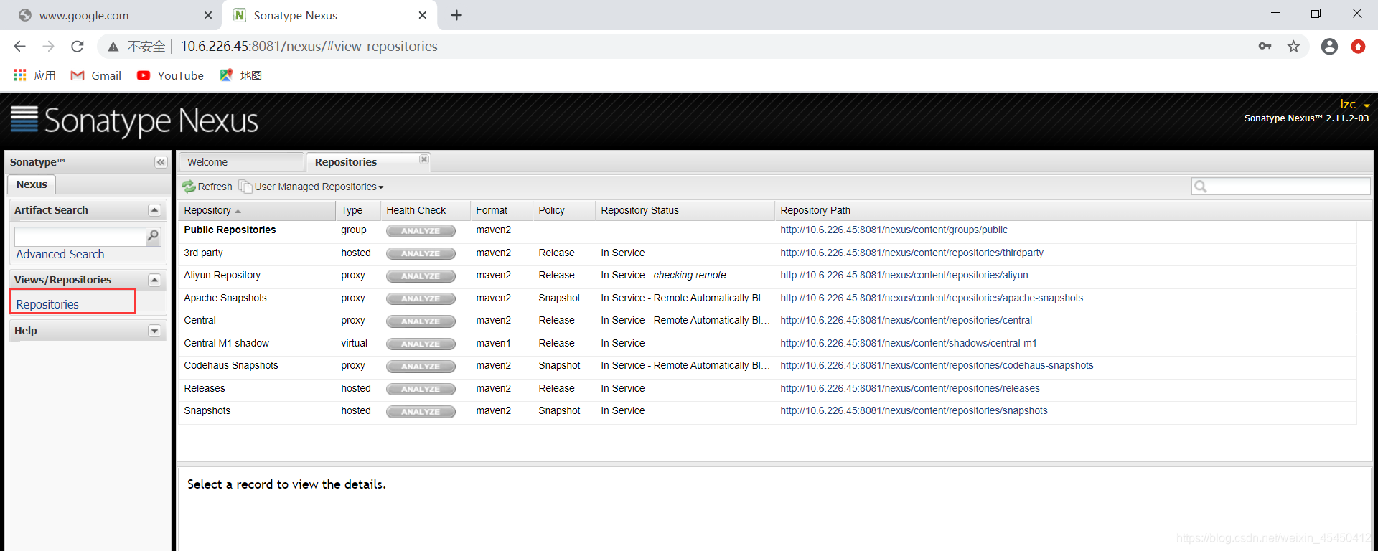Sort by Repository Path column
1378x551 pixels.
point(1065,210)
